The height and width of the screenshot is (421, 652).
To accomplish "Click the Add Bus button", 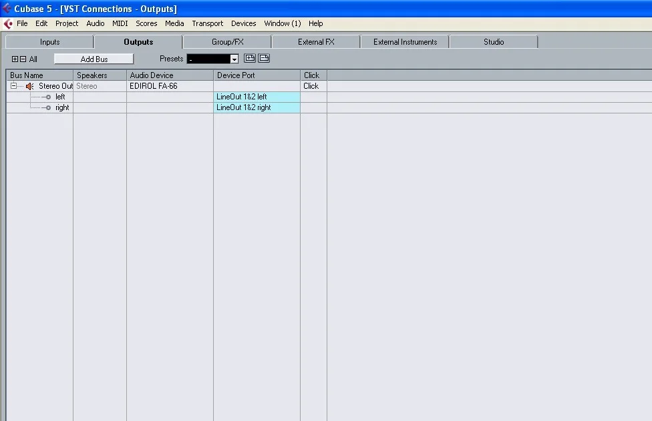I will 94,59.
